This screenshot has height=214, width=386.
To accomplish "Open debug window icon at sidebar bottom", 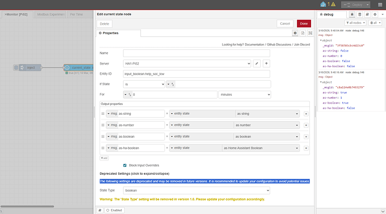I will [x=382, y=212].
